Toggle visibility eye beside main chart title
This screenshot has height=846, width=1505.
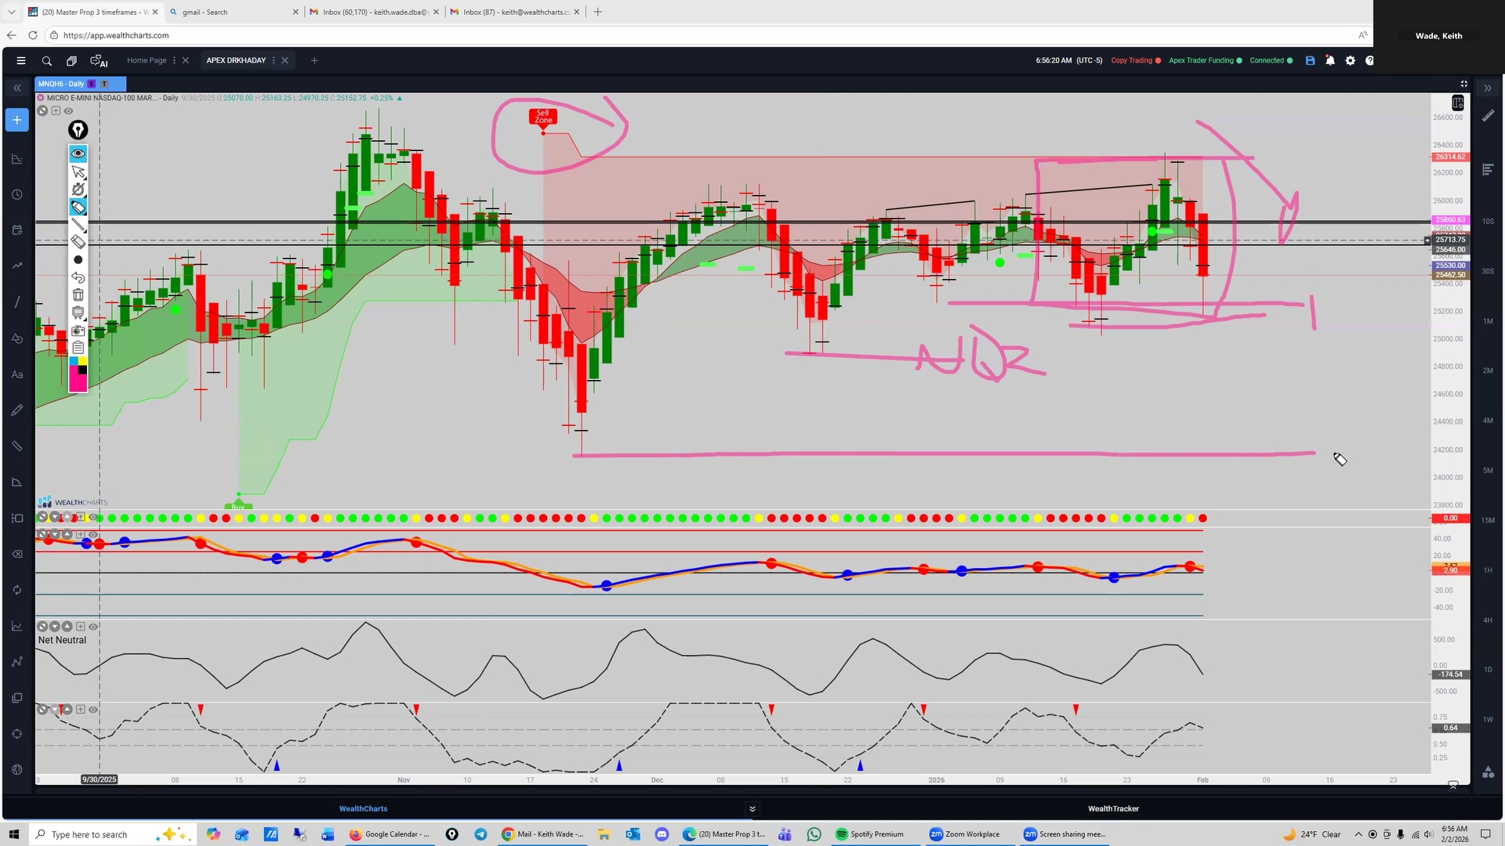tap(68, 111)
